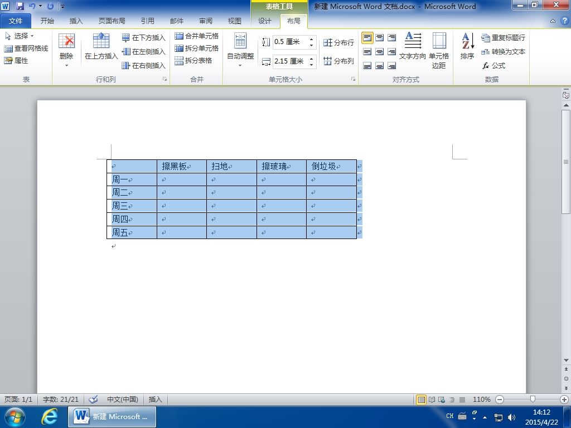Open cell size dialog launcher

click(x=353, y=79)
